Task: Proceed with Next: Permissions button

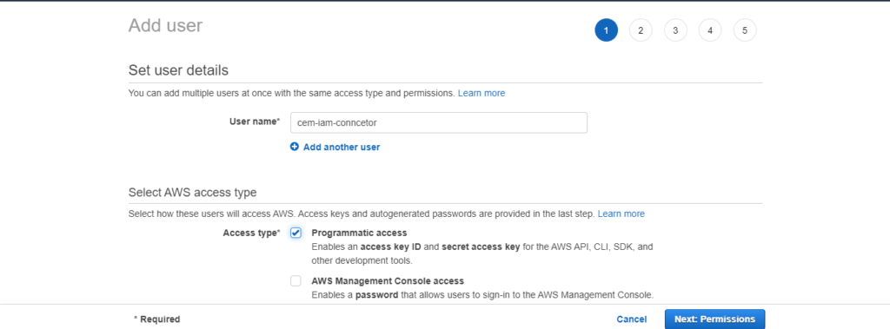Action: [714, 319]
